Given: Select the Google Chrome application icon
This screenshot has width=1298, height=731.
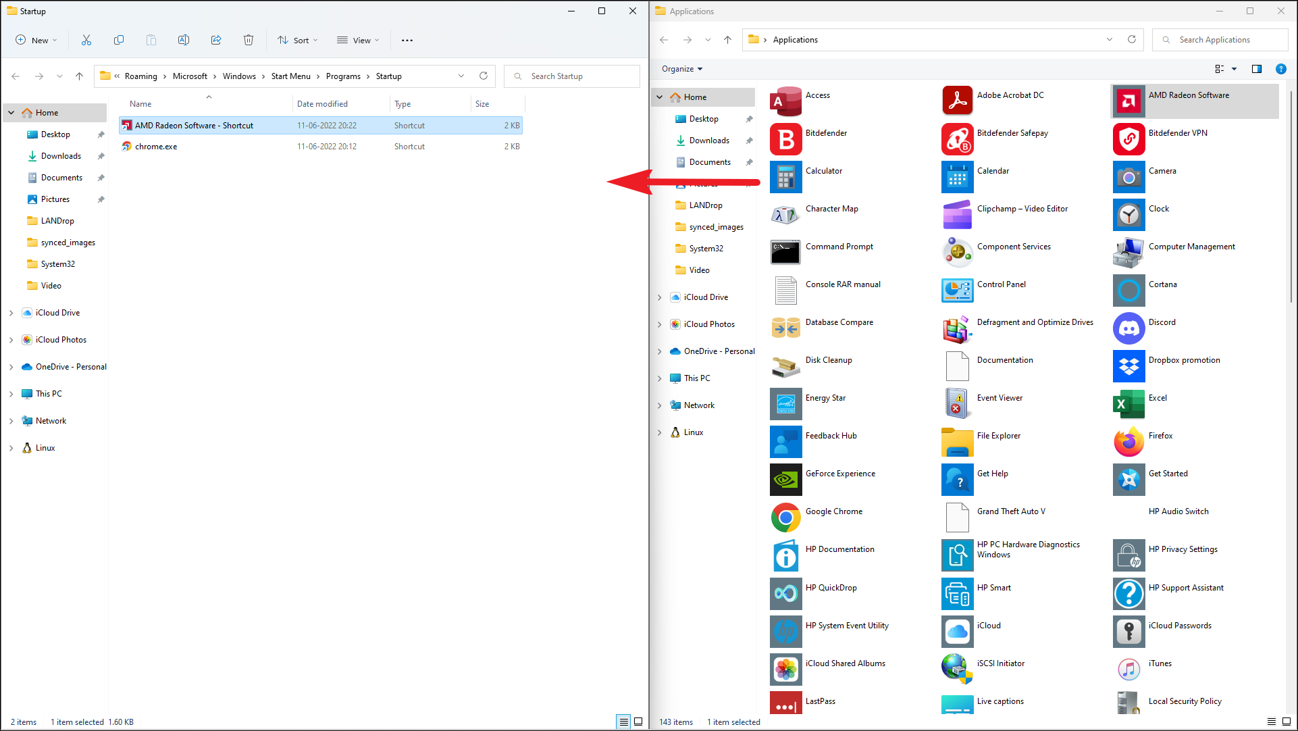Looking at the screenshot, I should point(785,518).
